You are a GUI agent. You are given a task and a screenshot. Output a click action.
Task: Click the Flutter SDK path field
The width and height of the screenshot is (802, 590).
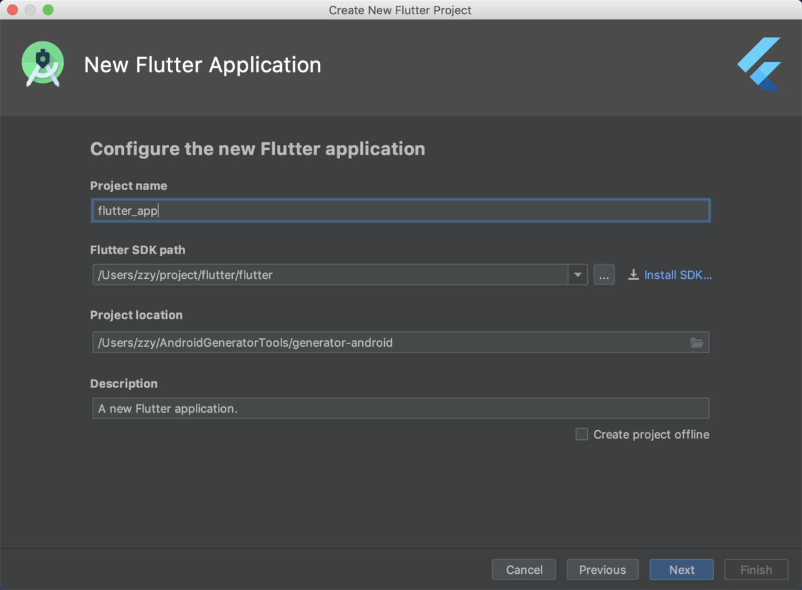coord(330,275)
